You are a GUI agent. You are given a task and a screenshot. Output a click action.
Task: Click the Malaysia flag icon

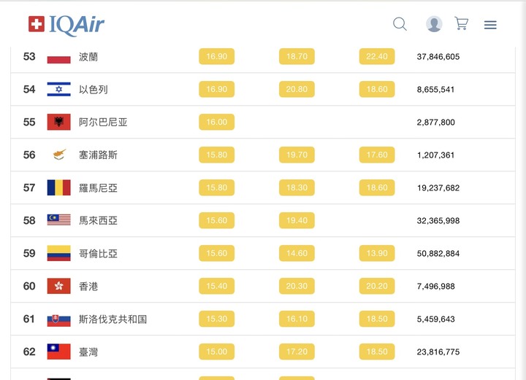tap(58, 220)
